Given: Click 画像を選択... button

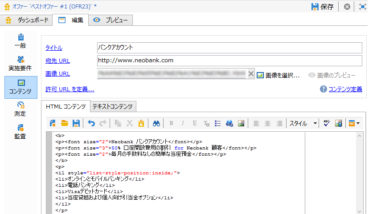Looking at the screenshot, I should pyautogui.click(x=278, y=75).
